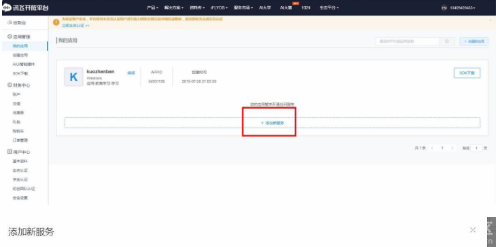
Task: Click the 讯飞开放平台 logo
Action: [25, 7]
